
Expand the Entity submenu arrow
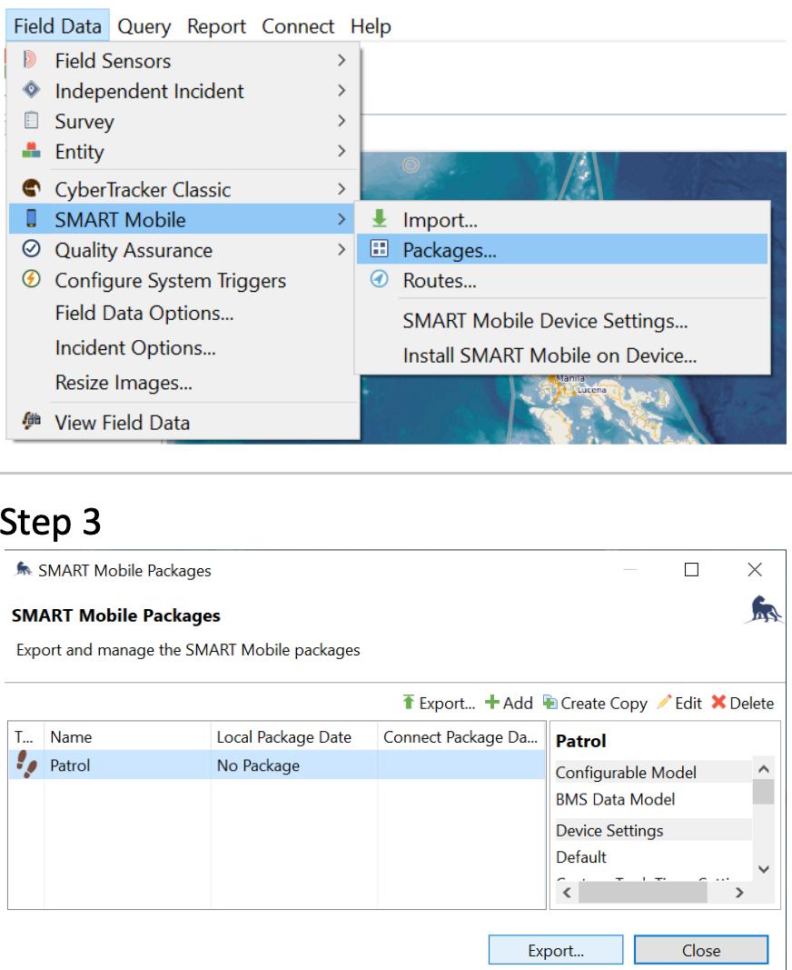(342, 150)
